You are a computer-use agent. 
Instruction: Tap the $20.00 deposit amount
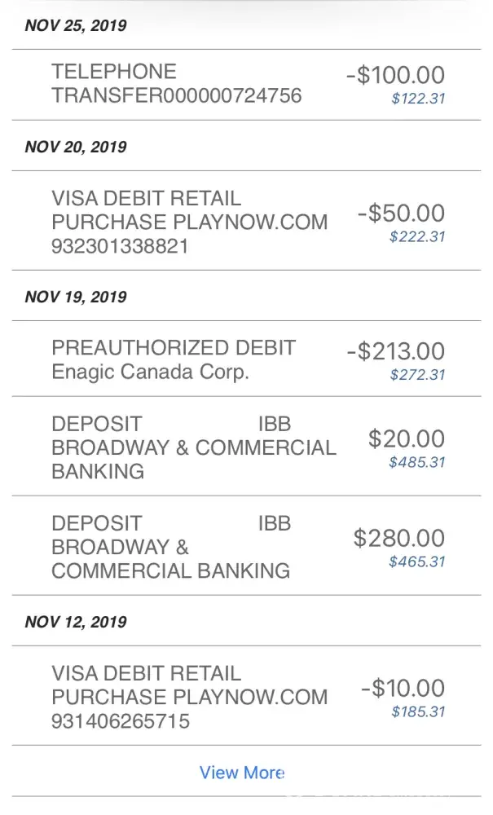click(407, 438)
